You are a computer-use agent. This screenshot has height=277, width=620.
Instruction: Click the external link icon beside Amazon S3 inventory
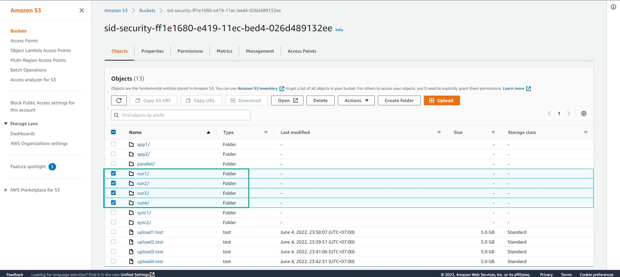(282, 89)
